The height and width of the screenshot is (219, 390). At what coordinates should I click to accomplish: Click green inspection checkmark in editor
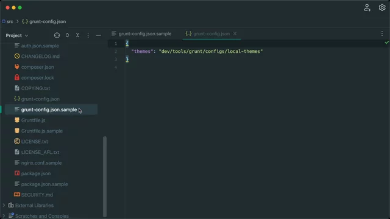pyautogui.click(x=386, y=43)
